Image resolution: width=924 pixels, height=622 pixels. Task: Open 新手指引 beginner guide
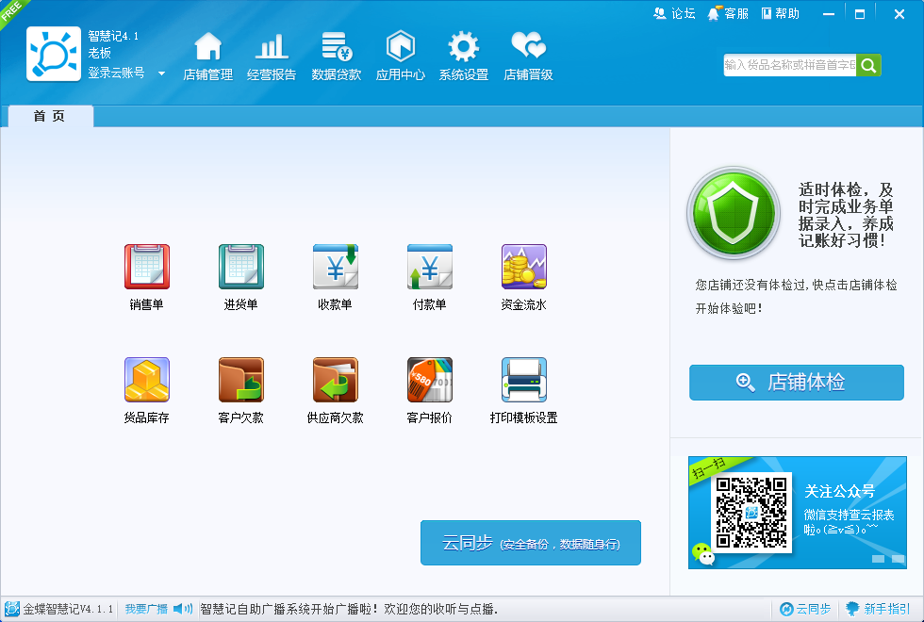click(x=878, y=609)
